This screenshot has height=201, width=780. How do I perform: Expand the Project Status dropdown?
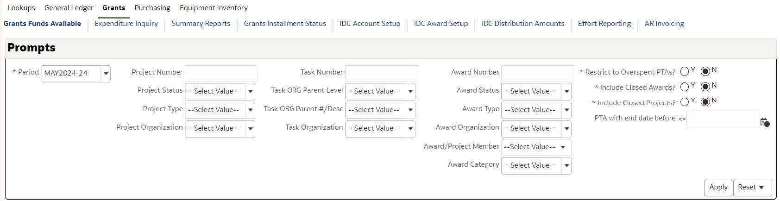point(250,92)
